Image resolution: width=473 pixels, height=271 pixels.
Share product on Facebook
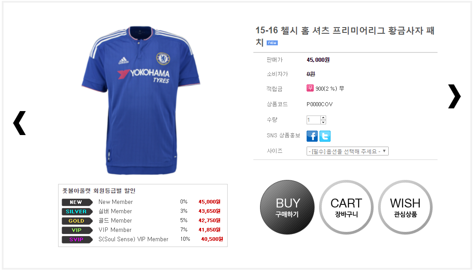coord(312,136)
